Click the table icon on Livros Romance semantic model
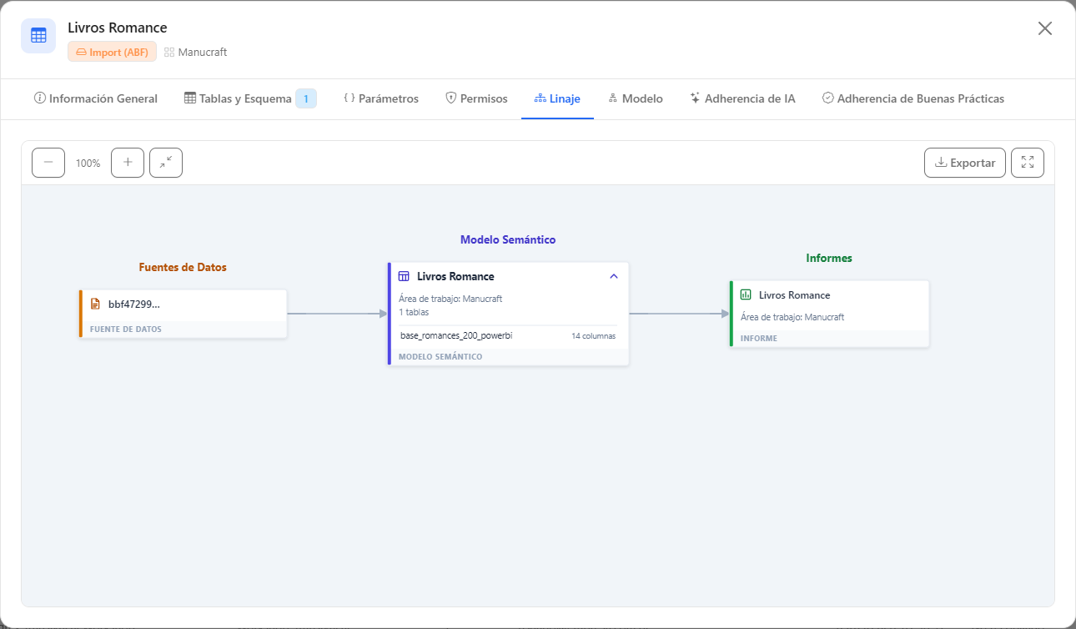Image resolution: width=1076 pixels, height=629 pixels. 404,276
